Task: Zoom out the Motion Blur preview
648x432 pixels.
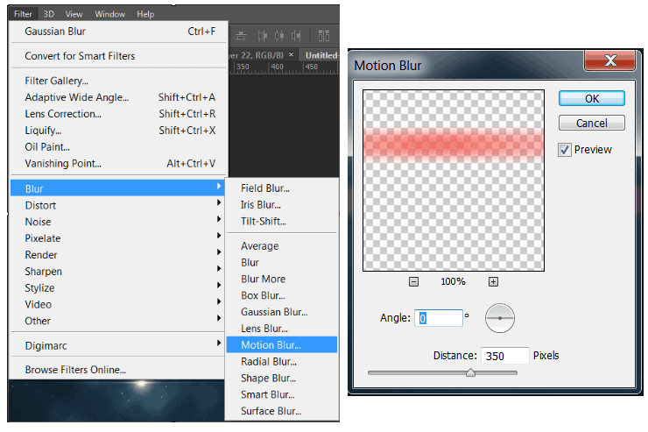Action: click(413, 282)
